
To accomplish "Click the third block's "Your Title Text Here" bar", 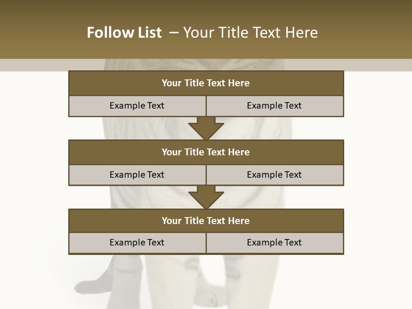I will click(206, 221).
